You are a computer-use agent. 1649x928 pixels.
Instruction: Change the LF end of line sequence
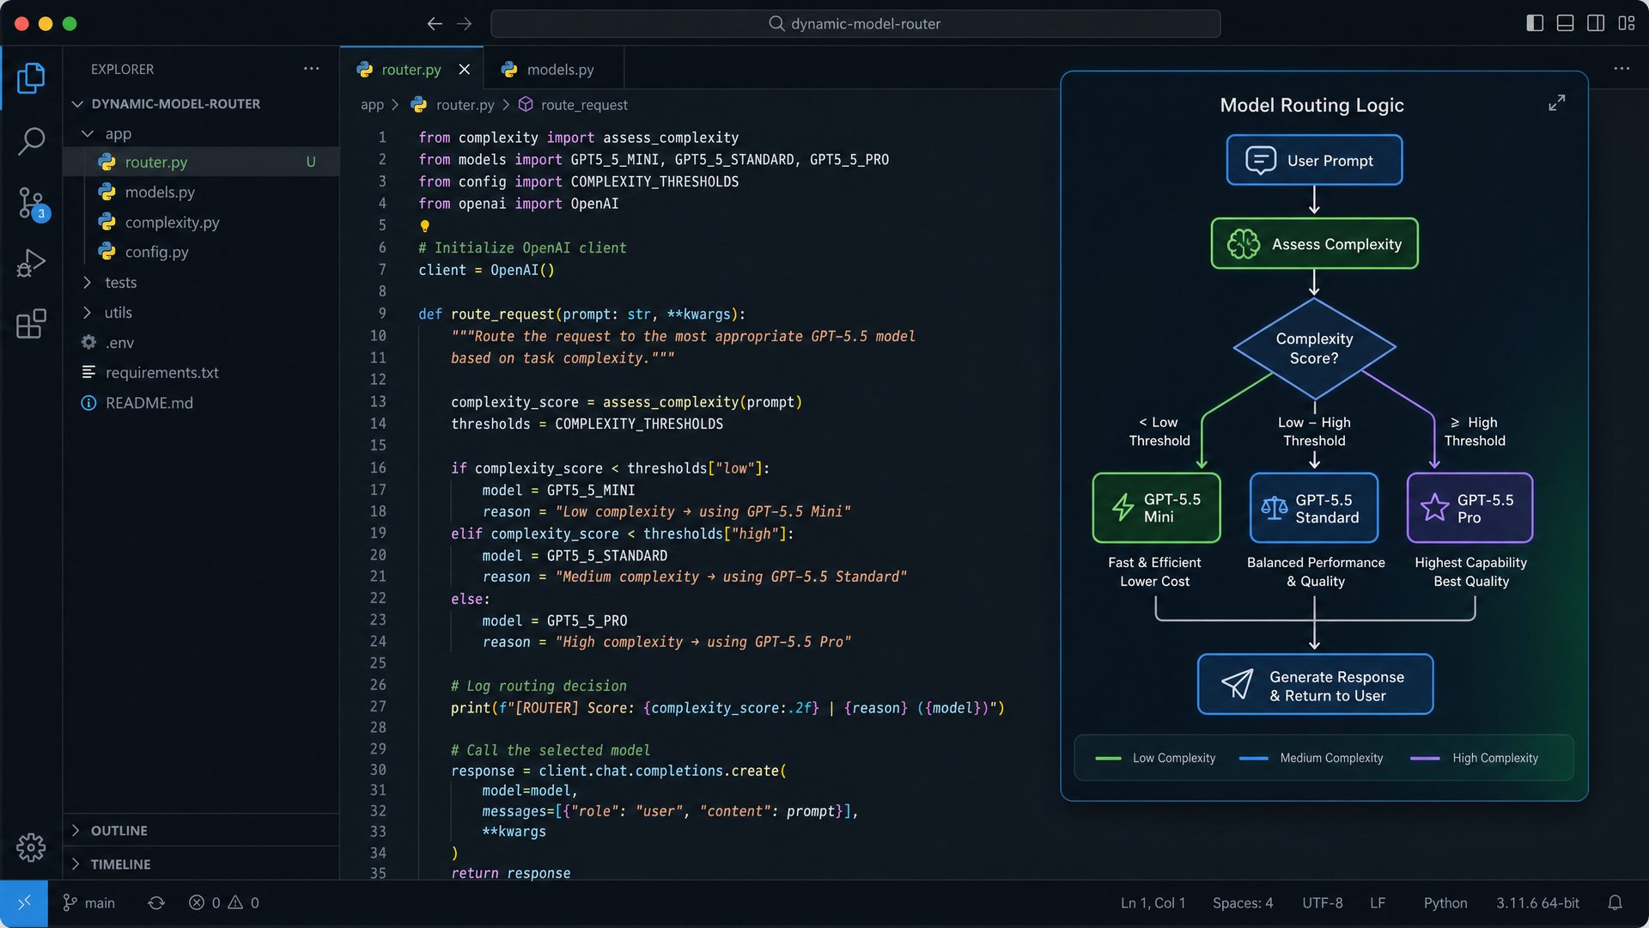click(x=1378, y=903)
